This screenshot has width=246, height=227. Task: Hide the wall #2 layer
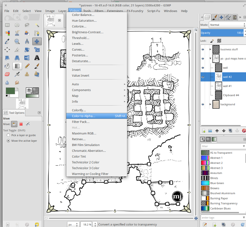tap(203, 77)
